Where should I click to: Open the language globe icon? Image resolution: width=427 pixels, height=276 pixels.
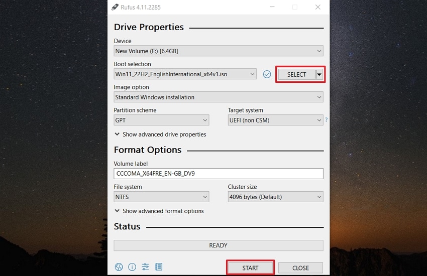[119, 267]
